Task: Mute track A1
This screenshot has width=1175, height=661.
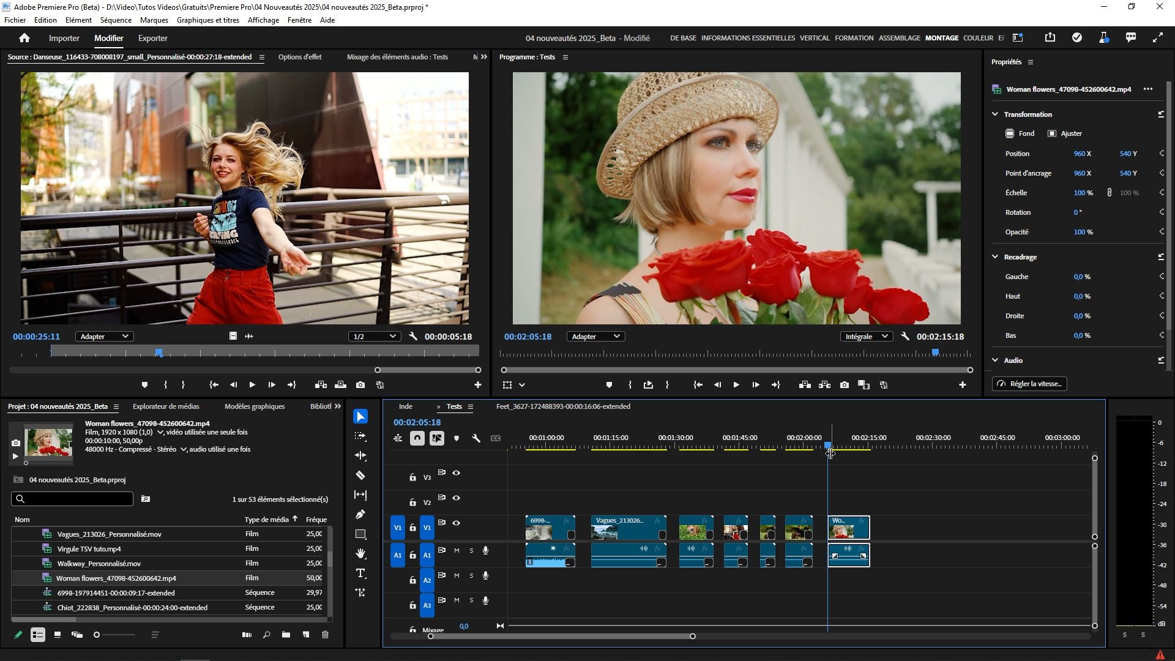Action: click(x=457, y=551)
